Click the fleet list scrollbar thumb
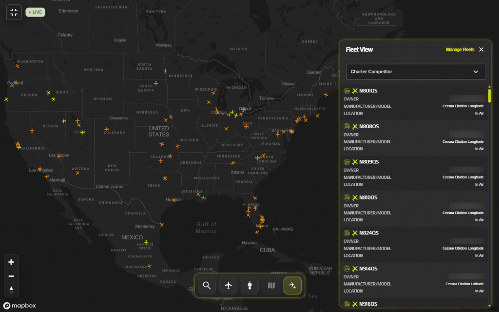This screenshot has height=312, width=499. (x=489, y=96)
